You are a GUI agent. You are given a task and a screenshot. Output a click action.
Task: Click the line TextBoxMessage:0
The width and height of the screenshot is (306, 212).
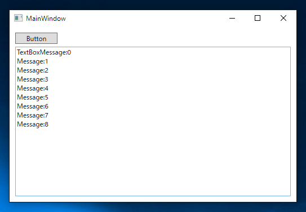point(44,52)
